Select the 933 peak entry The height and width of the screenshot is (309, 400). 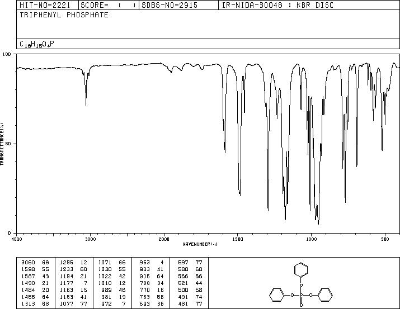click(x=152, y=269)
